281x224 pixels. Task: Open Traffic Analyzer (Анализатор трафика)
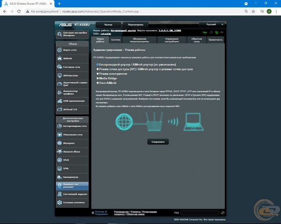[x=72, y=92]
